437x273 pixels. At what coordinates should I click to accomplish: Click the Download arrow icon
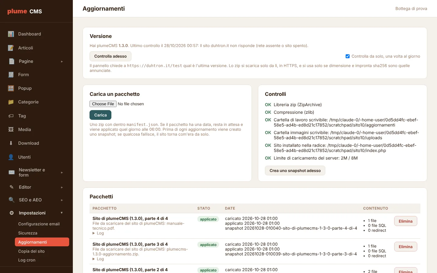point(11,143)
